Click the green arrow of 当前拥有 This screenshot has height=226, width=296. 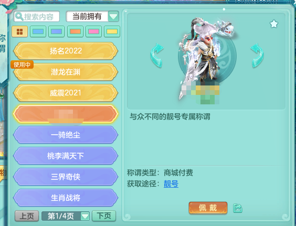tap(113, 17)
